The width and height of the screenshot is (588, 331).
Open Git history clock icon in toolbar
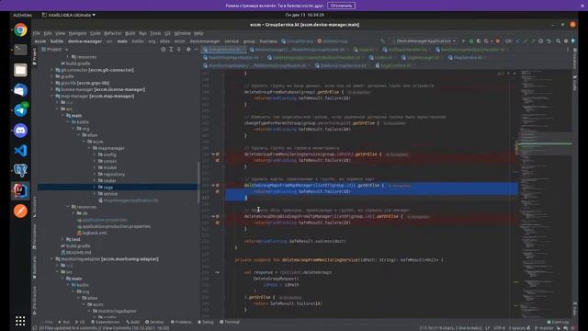[541, 40]
